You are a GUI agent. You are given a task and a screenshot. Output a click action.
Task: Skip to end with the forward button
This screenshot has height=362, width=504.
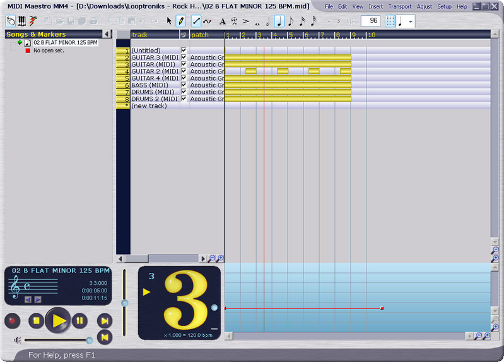point(105,322)
